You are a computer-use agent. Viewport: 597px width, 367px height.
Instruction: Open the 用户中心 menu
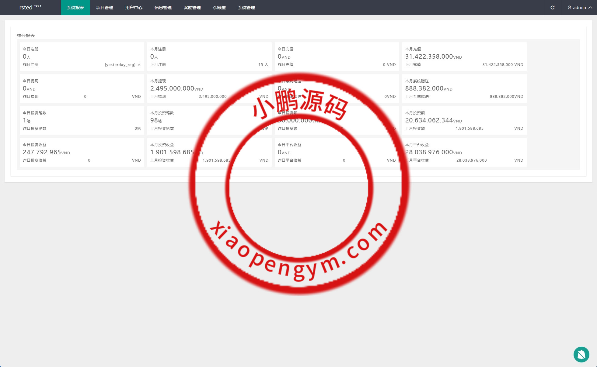tap(134, 8)
